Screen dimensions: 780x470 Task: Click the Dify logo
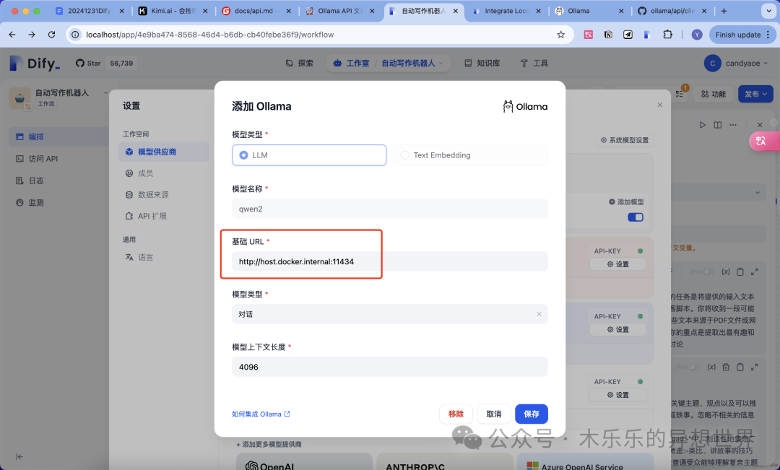click(35, 63)
